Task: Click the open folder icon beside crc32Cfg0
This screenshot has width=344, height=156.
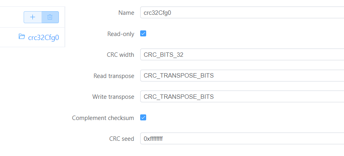Action: [22, 36]
